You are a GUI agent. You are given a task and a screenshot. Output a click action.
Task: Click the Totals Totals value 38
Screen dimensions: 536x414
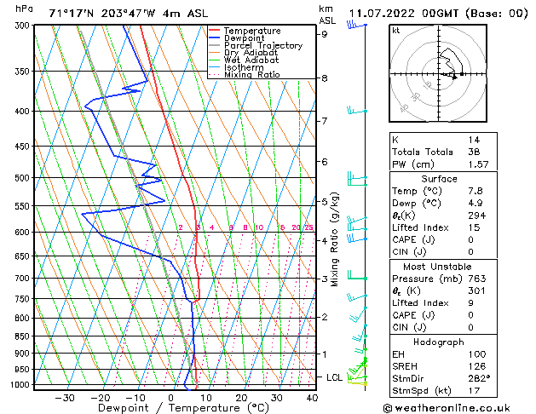point(474,152)
